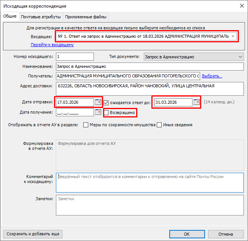Open the Приложенные файлы tab
Image resolution: width=248 pixels, height=241 pixels.
pos(86,17)
